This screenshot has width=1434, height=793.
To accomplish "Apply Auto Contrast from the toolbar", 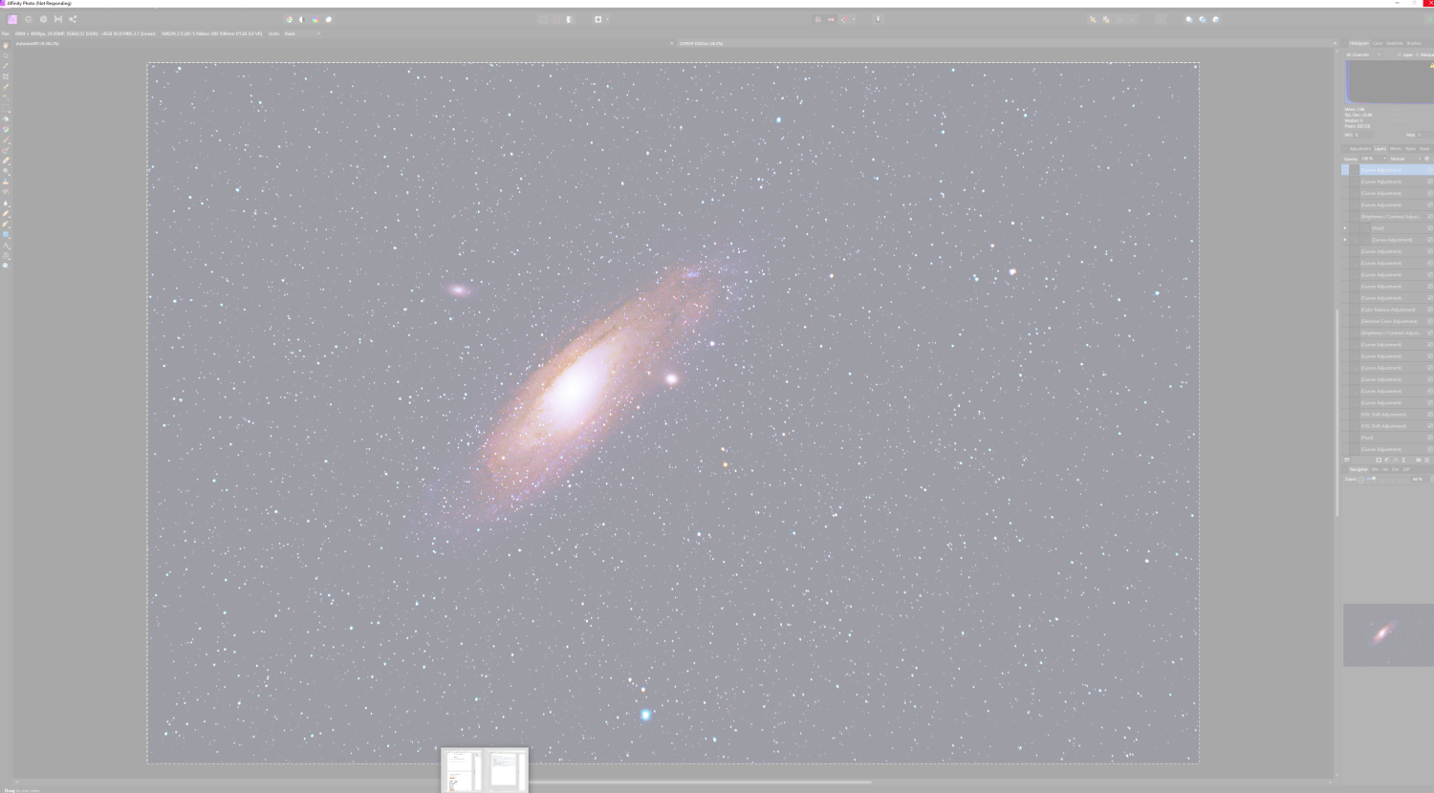I will [302, 19].
